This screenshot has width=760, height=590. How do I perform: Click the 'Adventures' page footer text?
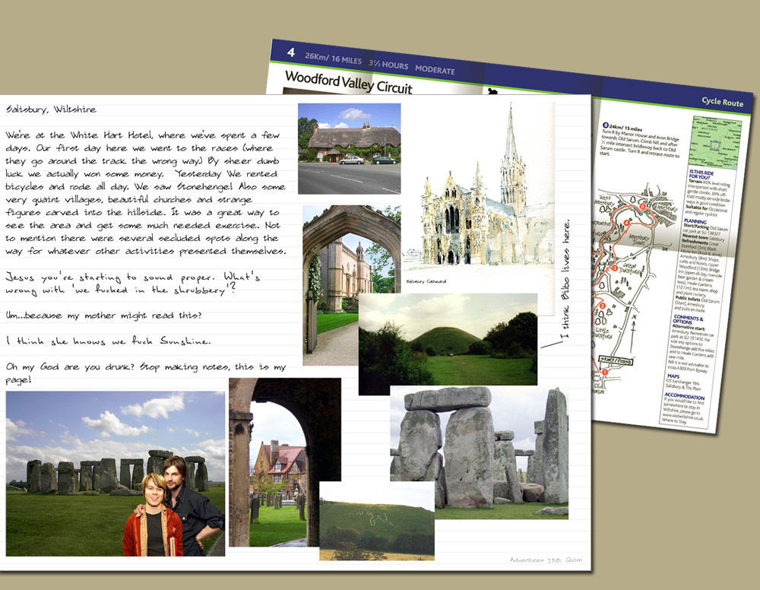pos(546,560)
